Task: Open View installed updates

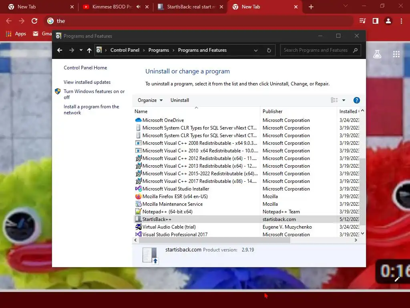Action: (x=87, y=82)
